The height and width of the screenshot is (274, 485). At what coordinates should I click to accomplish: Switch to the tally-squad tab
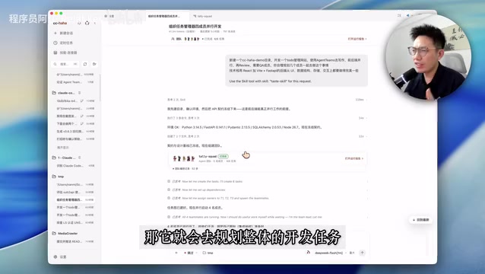click(203, 16)
